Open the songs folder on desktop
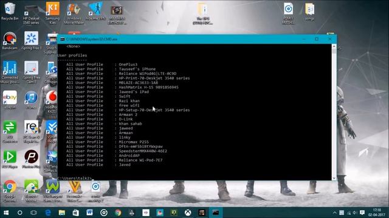Viewport: 389px width, 218px height. coord(309,12)
